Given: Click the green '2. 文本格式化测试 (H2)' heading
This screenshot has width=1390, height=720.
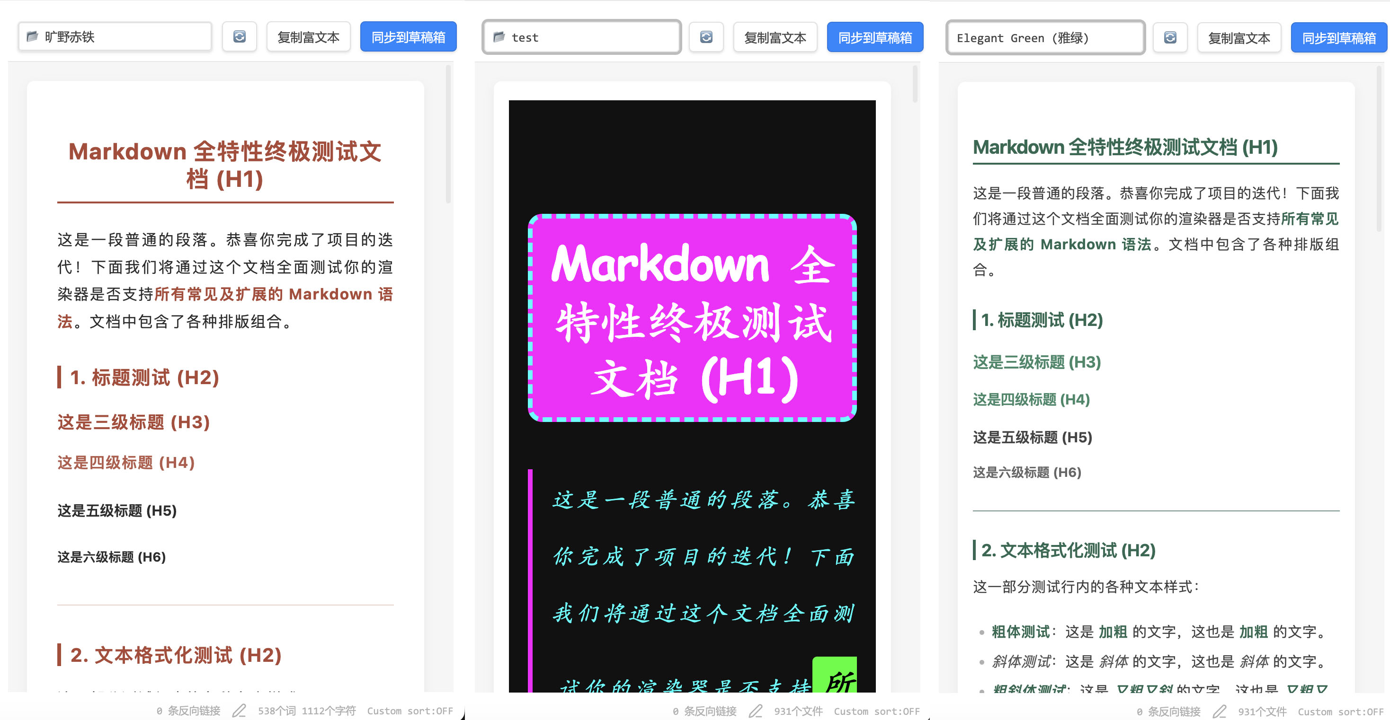Looking at the screenshot, I should (x=1069, y=550).
